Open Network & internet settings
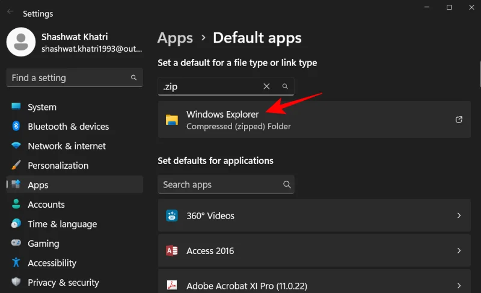Viewport: 481px width, 293px height. coord(75,146)
